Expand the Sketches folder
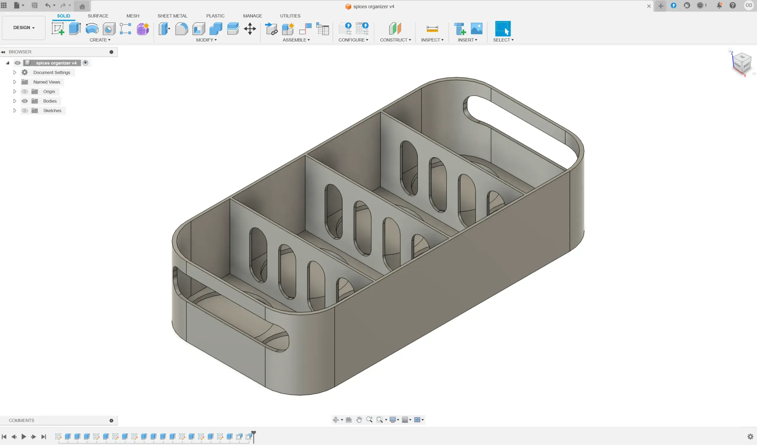 click(x=14, y=111)
